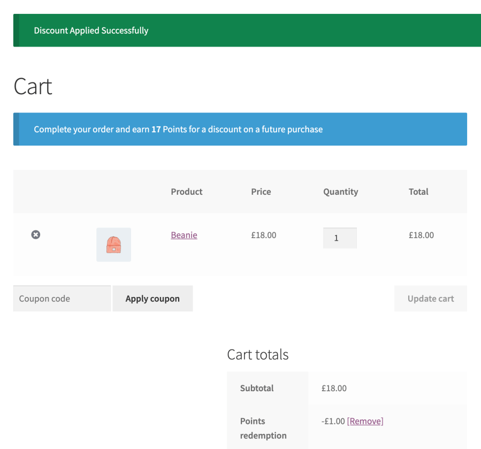Image resolution: width=481 pixels, height=449 pixels.
Task: Click the circular X delete icon
Action: [35, 234]
